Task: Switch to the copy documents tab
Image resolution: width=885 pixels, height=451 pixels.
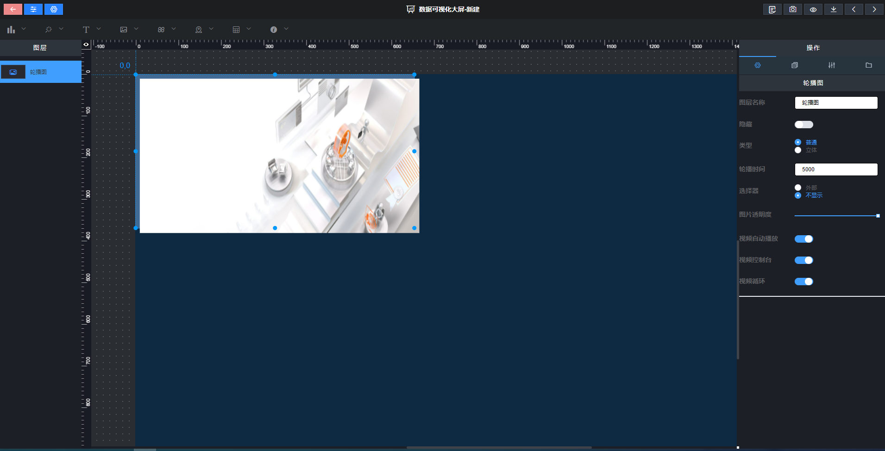Action: 795,65
